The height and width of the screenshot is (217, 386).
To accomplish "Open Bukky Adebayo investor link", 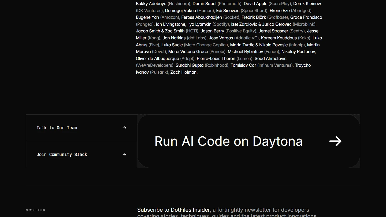I will [151, 4].
